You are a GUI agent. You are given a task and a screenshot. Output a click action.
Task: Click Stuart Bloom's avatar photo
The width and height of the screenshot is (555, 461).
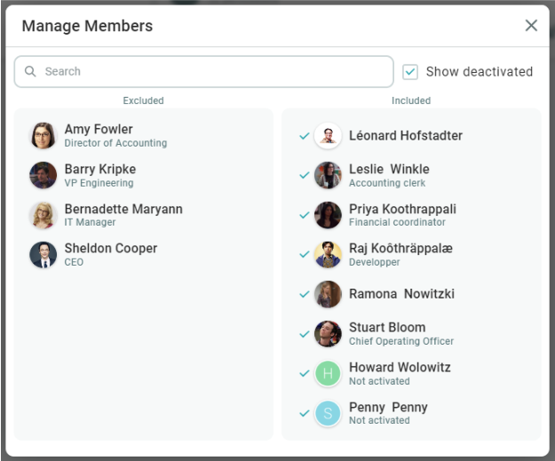[x=328, y=334]
